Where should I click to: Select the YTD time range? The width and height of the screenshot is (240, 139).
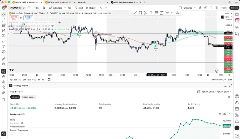pyautogui.click(x=34, y=80)
